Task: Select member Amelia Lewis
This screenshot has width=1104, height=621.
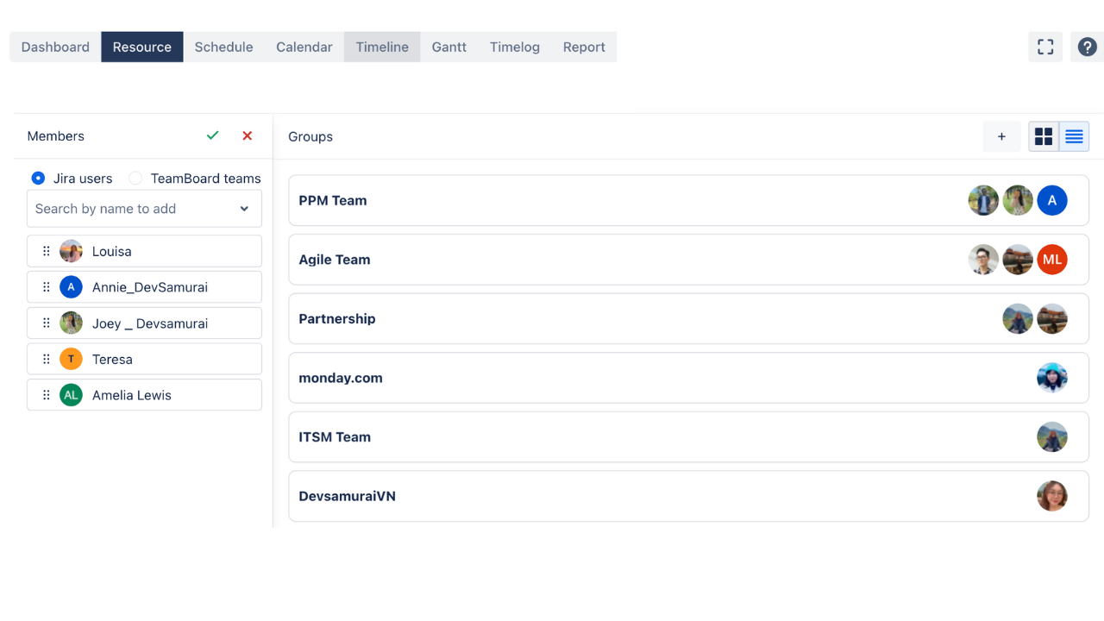Action: coord(132,395)
